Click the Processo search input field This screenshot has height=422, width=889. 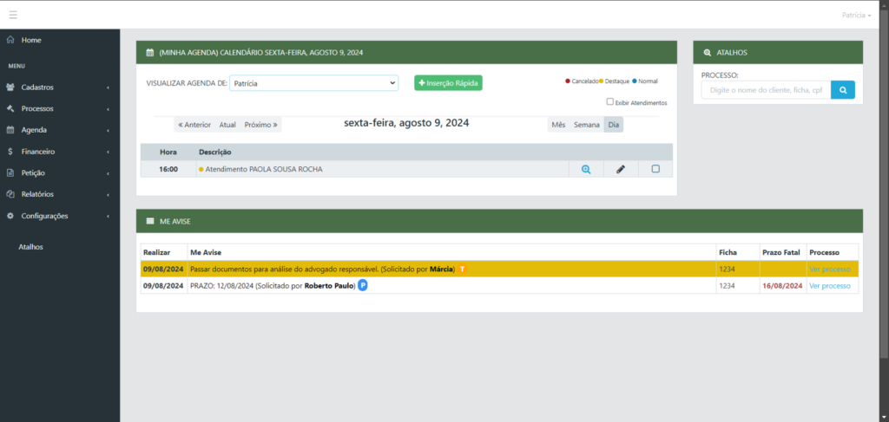(766, 89)
